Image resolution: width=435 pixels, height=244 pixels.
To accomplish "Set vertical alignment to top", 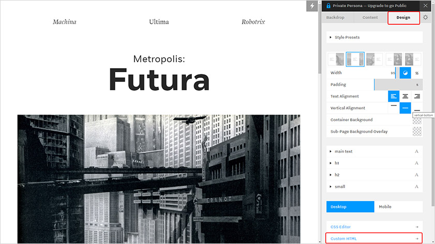I will (x=394, y=108).
